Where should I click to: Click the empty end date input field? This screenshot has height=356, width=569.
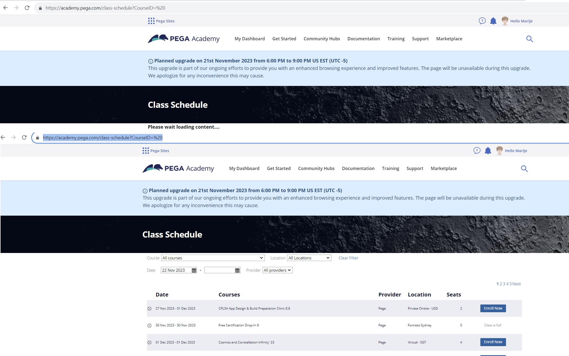point(219,270)
